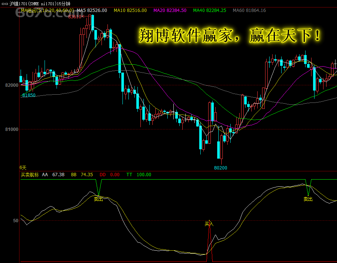Click the TT 100.00 indicator value
Viewport: 337px width, 263px height.
[x=139, y=175]
